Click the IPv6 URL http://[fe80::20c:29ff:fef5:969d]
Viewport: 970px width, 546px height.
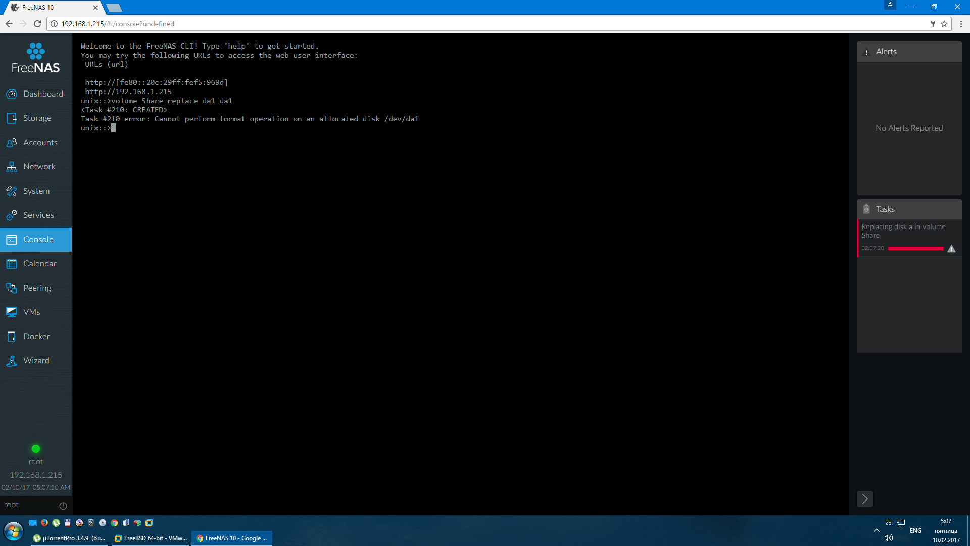157,83
